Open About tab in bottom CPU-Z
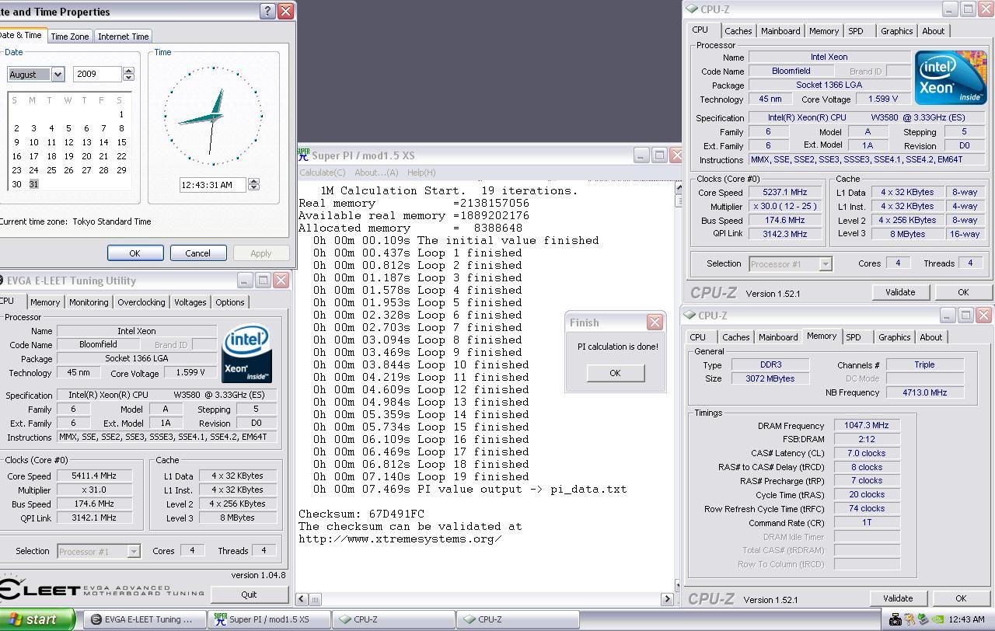This screenshot has width=995, height=631. [x=930, y=337]
